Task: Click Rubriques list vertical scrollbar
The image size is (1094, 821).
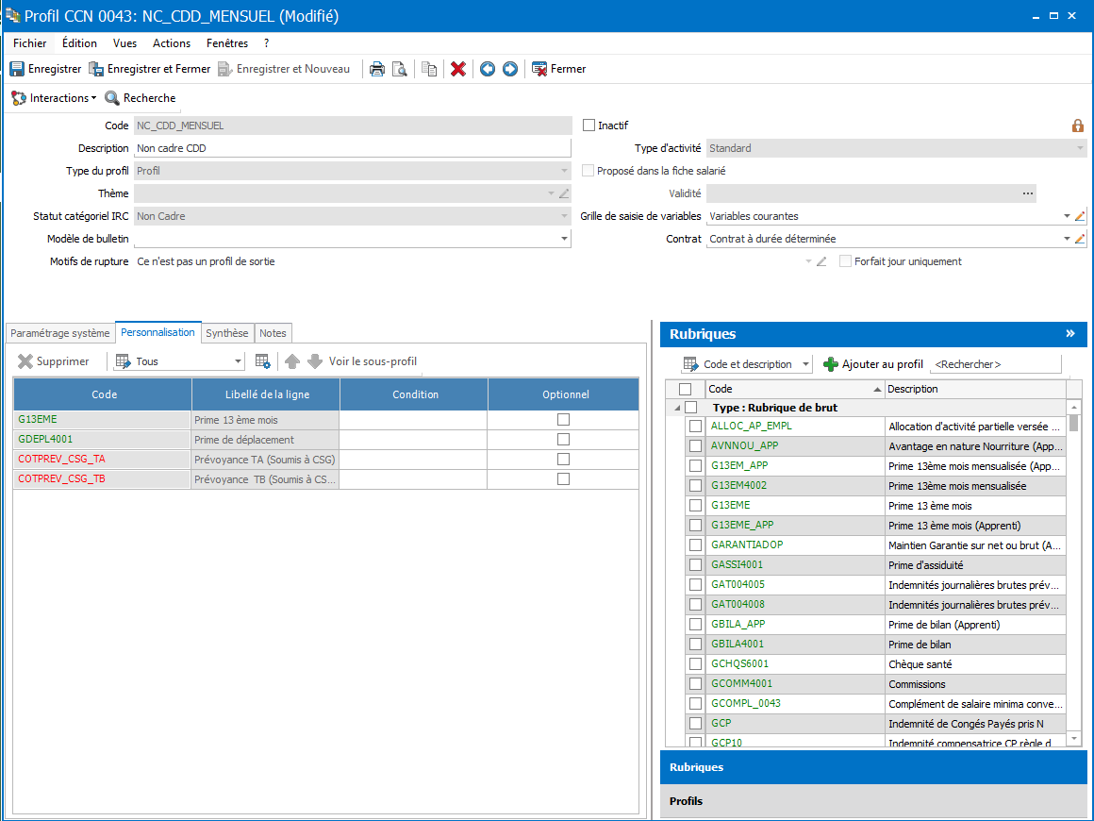Action: (x=1074, y=573)
